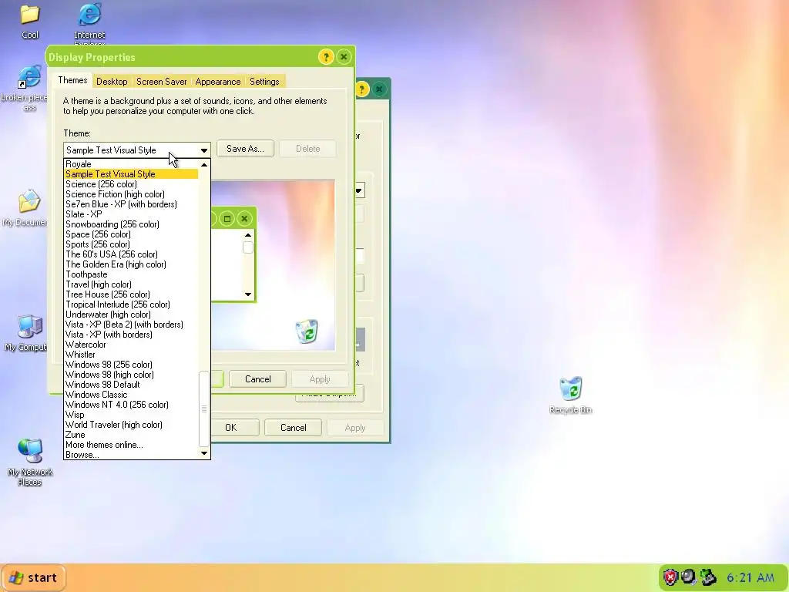Select Space (256 color) theme
This screenshot has height=592, width=789.
131,234
